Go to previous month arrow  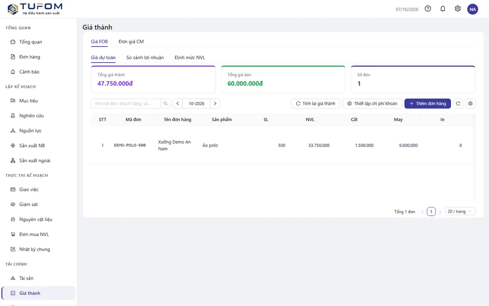coord(178,104)
